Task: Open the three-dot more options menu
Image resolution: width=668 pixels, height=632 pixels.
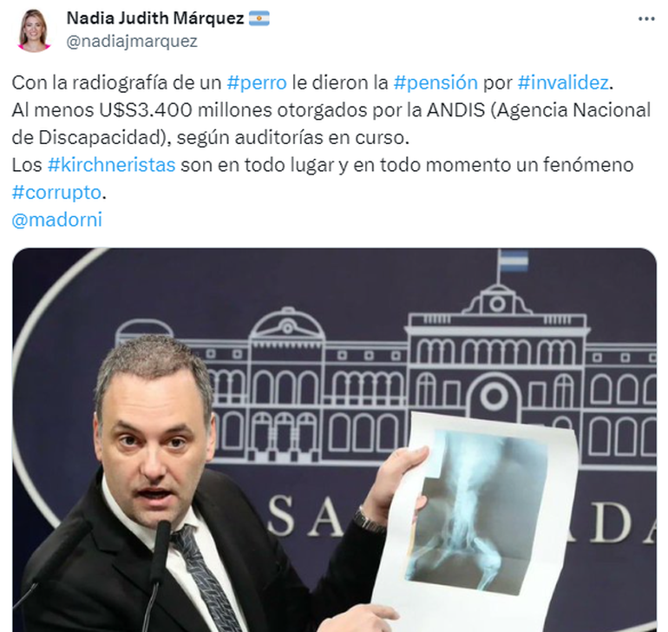Action: (646, 19)
